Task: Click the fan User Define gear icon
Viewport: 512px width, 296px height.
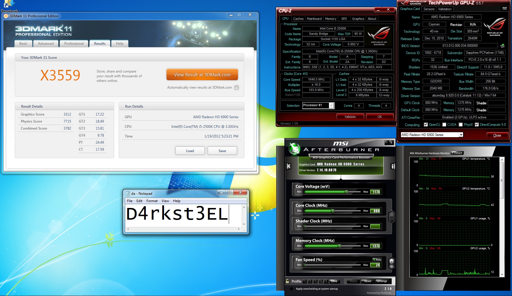Action: 392,263
